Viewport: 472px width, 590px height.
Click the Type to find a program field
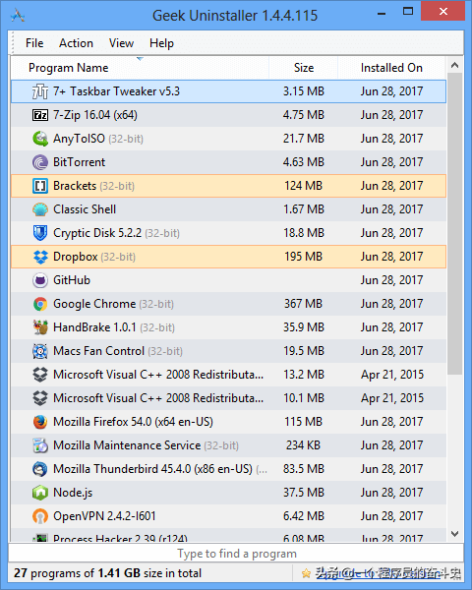[236, 554]
